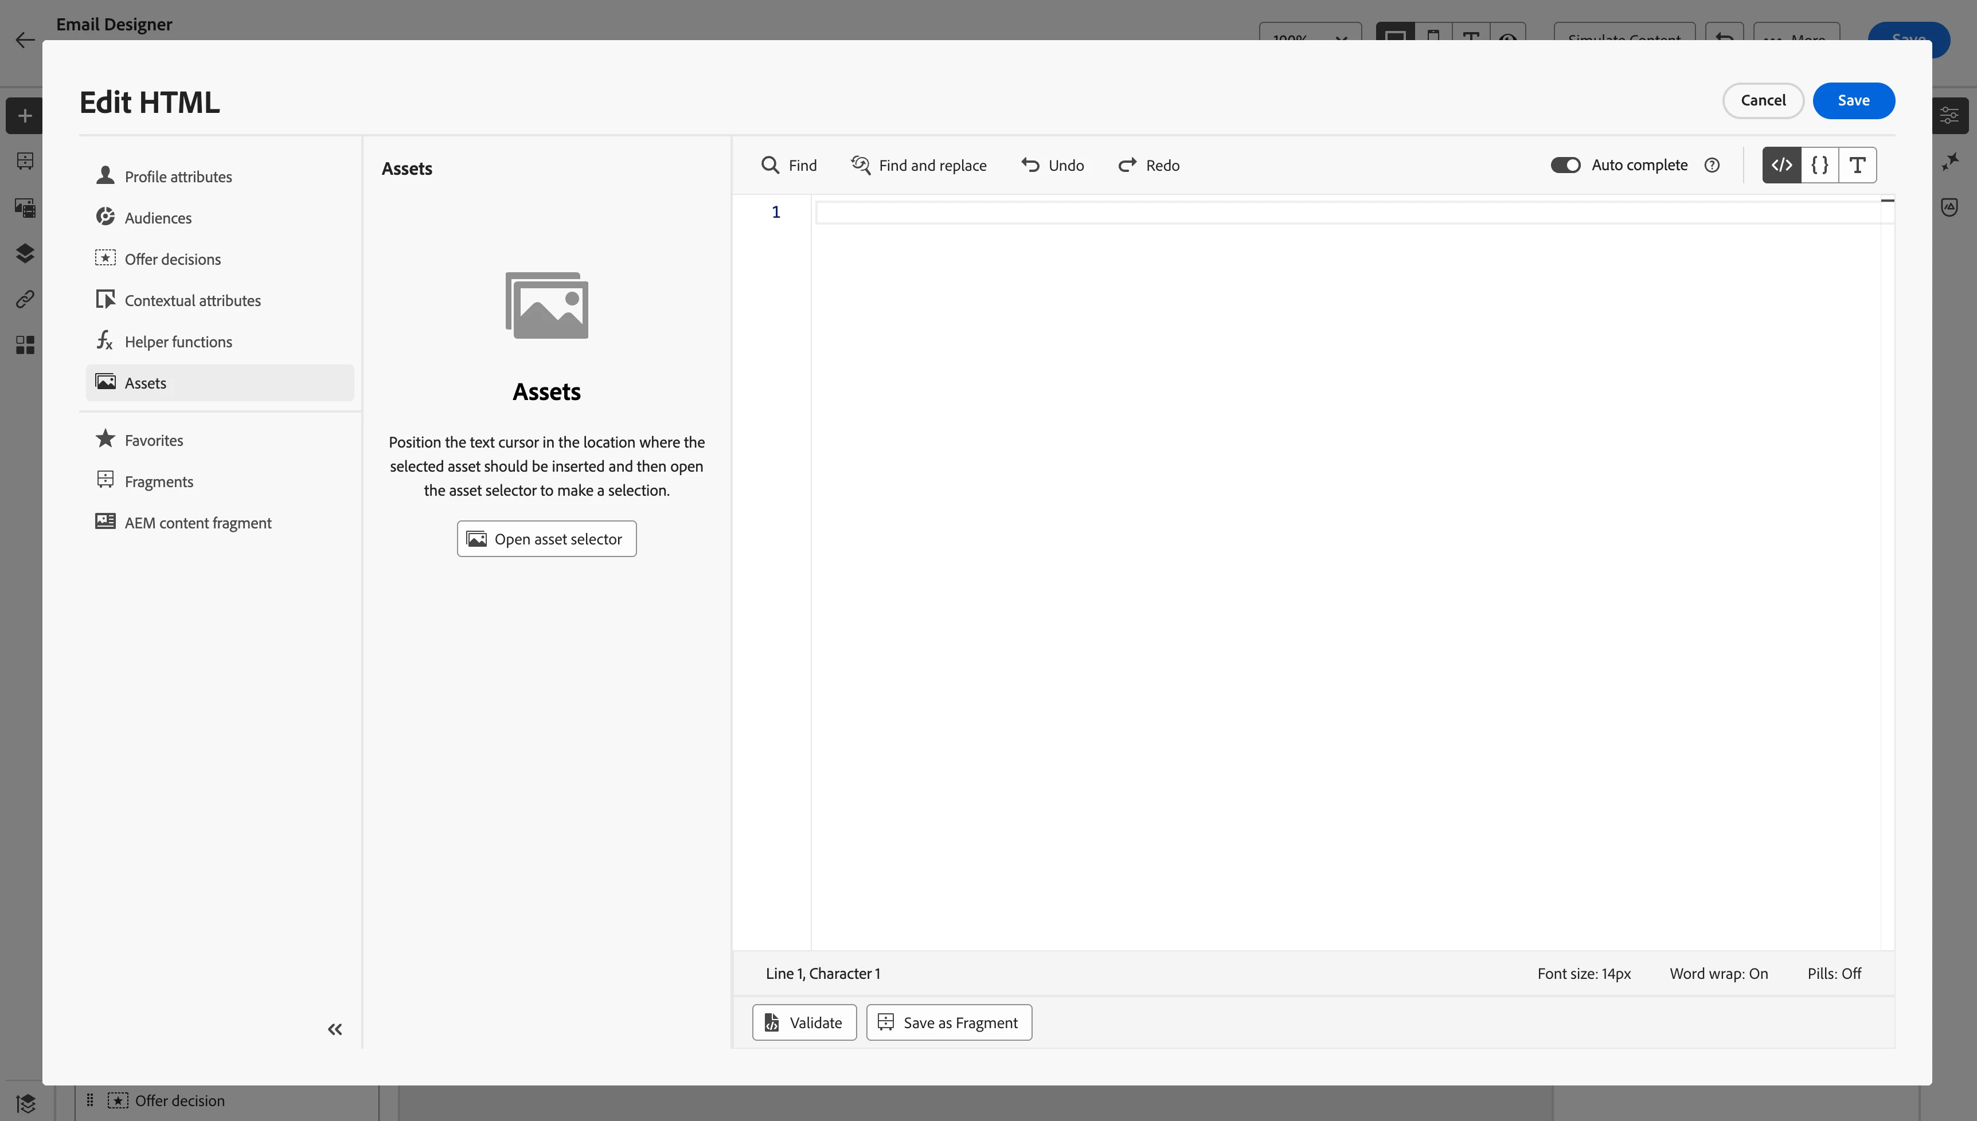Collapse the left navigation panel

click(x=334, y=1029)
